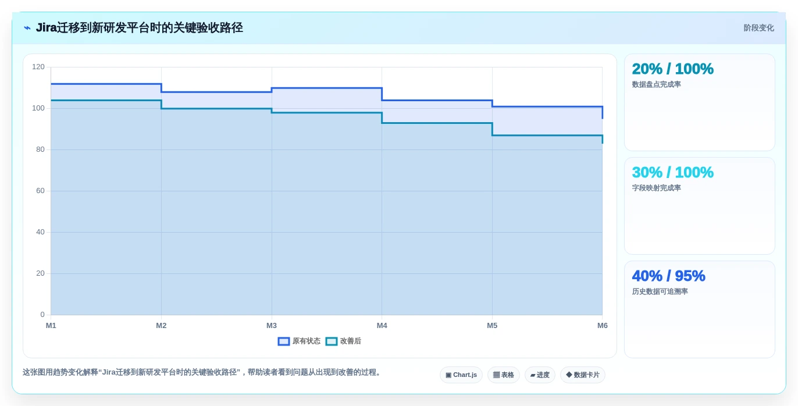
Task: Click the 原有状态 legend label
Action: tap(307, 341)
